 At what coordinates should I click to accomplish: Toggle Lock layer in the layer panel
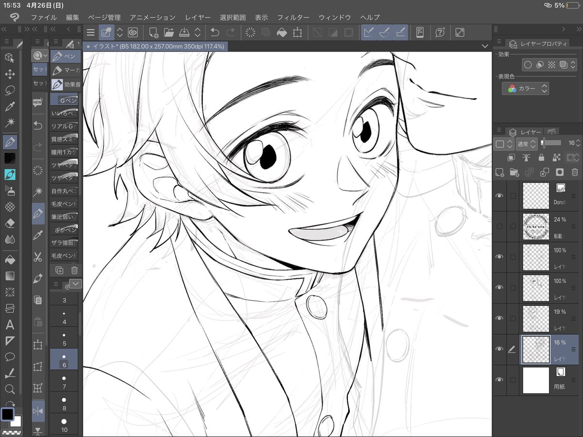click(x=541, y=158)
